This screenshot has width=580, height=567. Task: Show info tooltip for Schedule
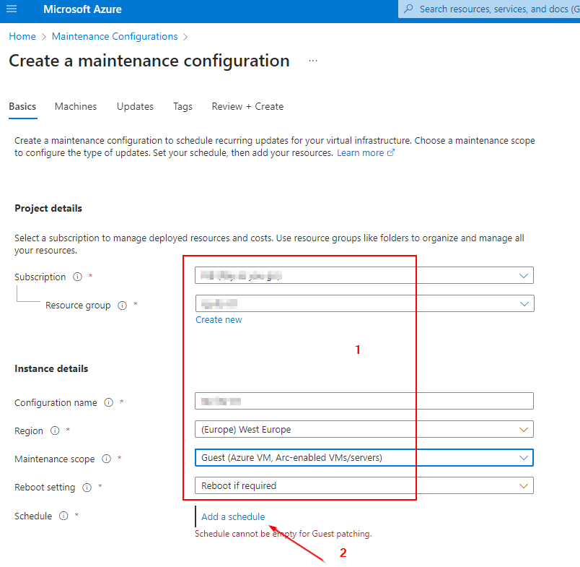point(63,516)
